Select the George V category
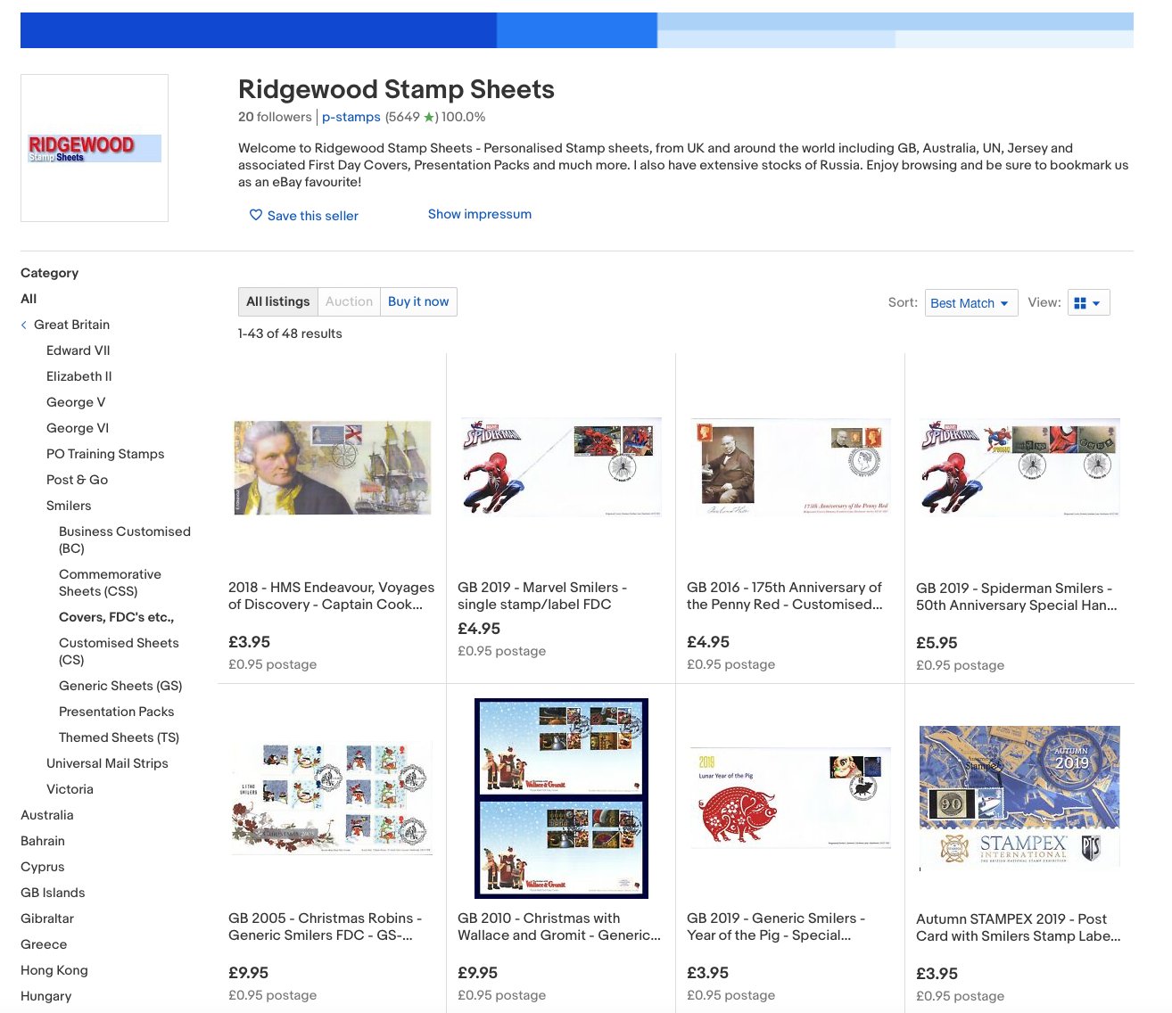Screen dimensions: 1172x1013 coord(76,402)
